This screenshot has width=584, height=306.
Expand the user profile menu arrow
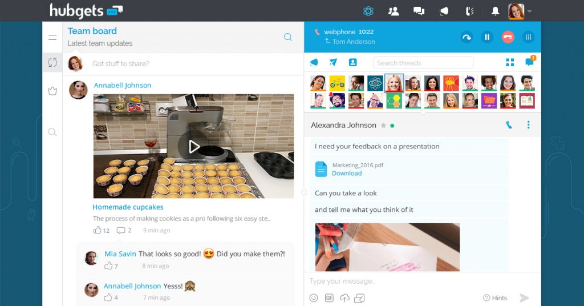pyautogui.click(x=530, y=11)
